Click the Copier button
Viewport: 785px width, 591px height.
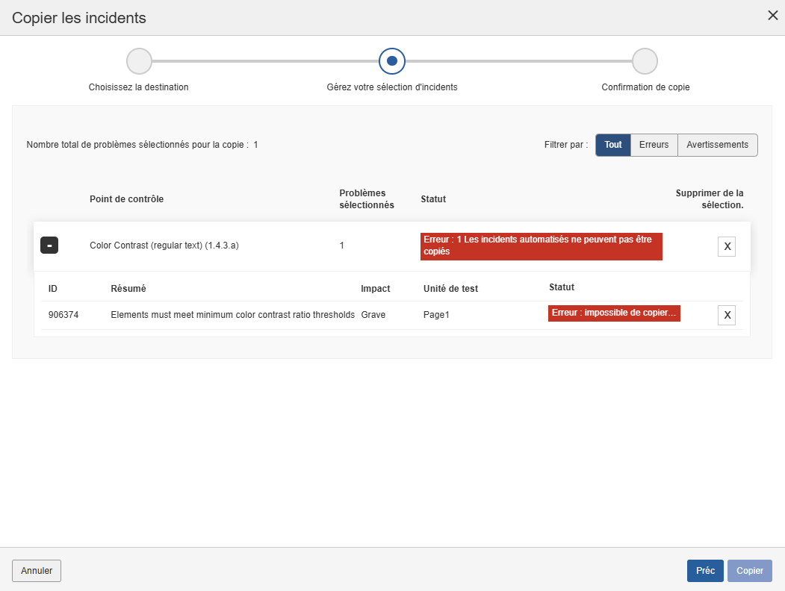pos(750,571)
